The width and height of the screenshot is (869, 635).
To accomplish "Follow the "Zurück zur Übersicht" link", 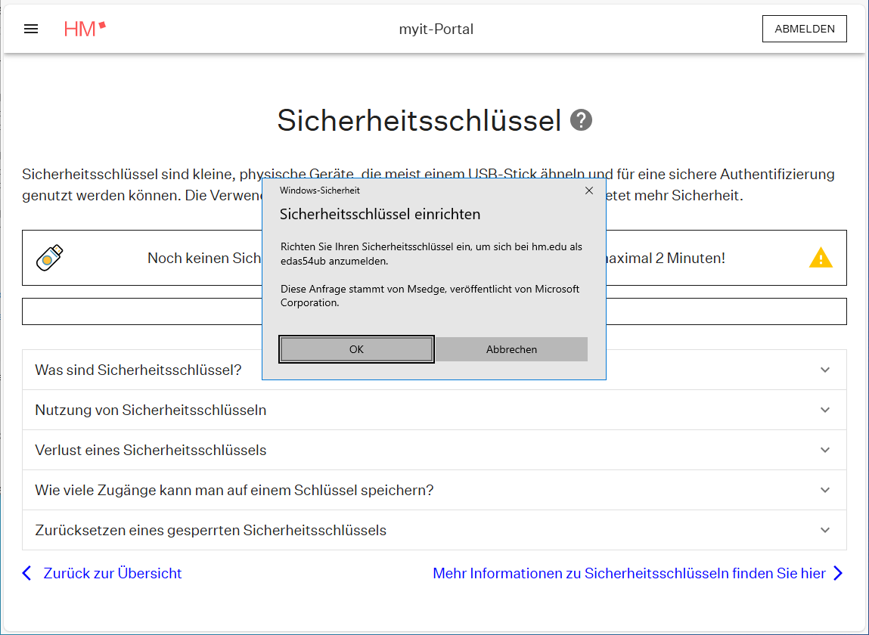I will [113, 573].
